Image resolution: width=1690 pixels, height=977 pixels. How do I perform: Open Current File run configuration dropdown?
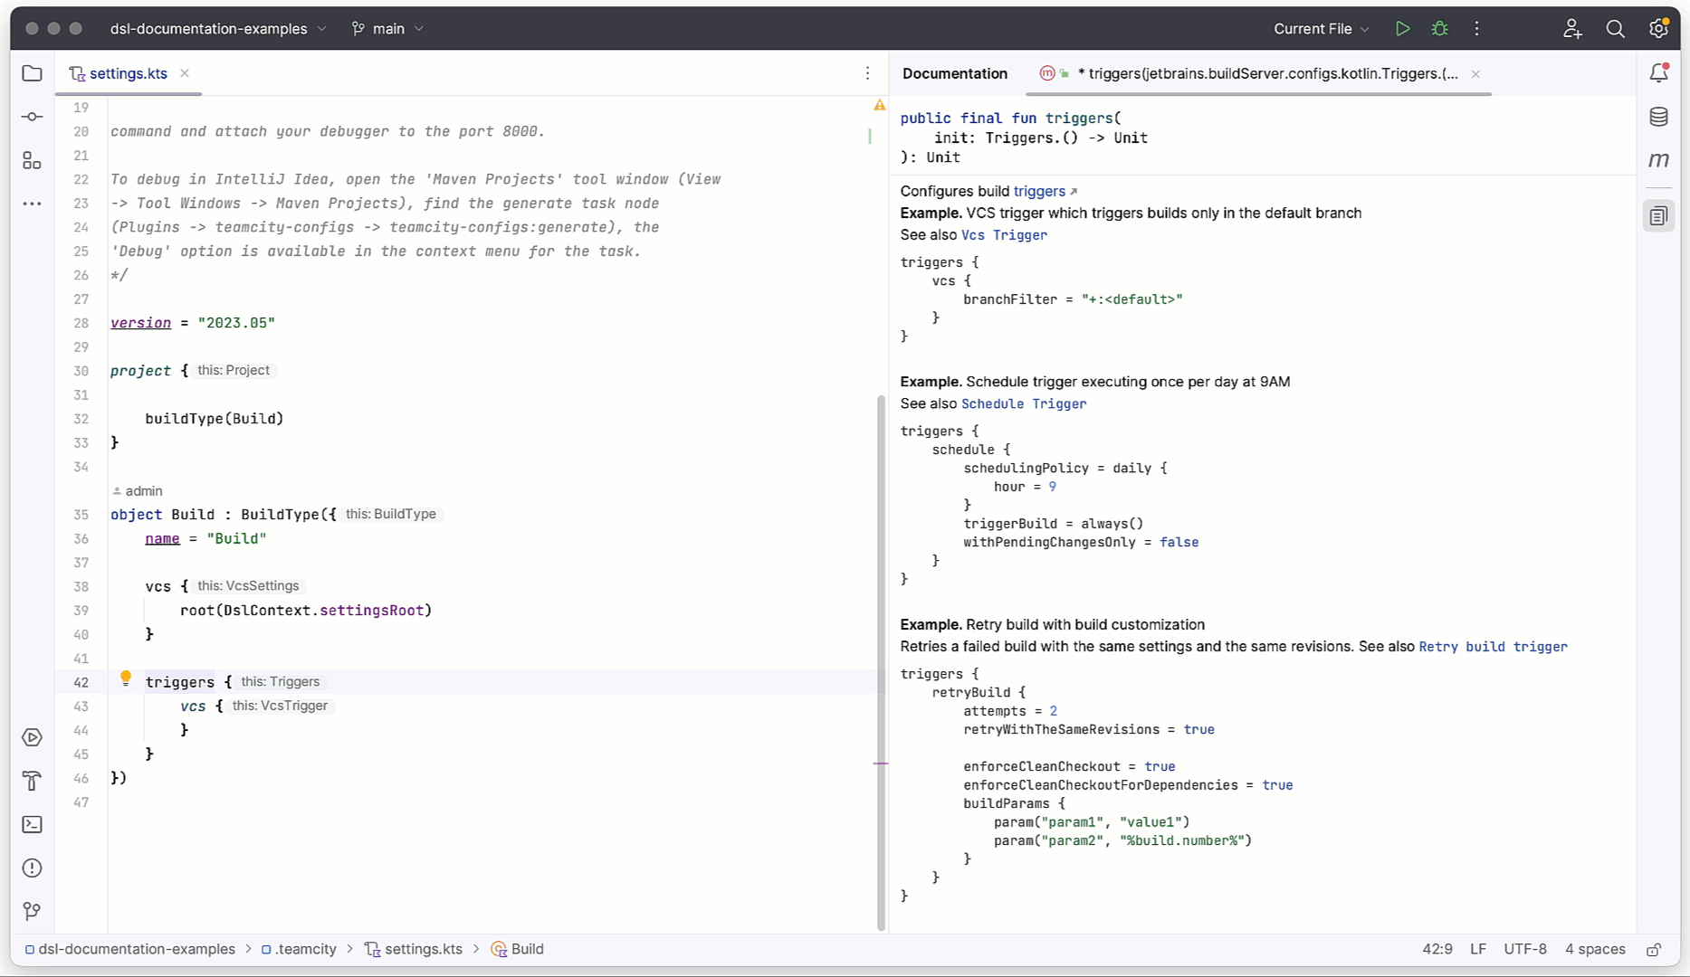click(x=1322, y=29)
